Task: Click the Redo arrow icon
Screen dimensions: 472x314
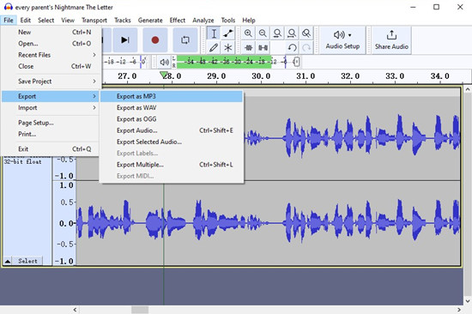Action: click(x=306, y=47)
